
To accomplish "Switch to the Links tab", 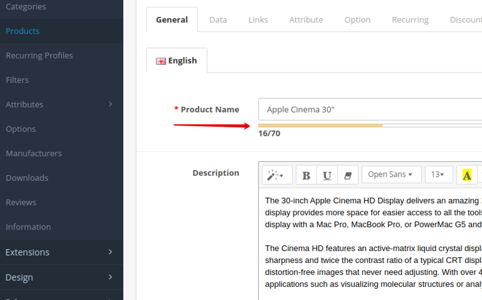I will (x=258, y=19).
